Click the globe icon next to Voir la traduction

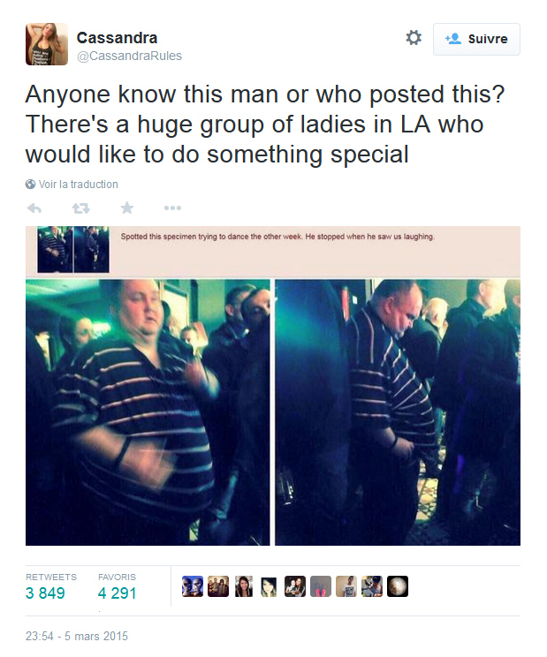tap(30, 185)
